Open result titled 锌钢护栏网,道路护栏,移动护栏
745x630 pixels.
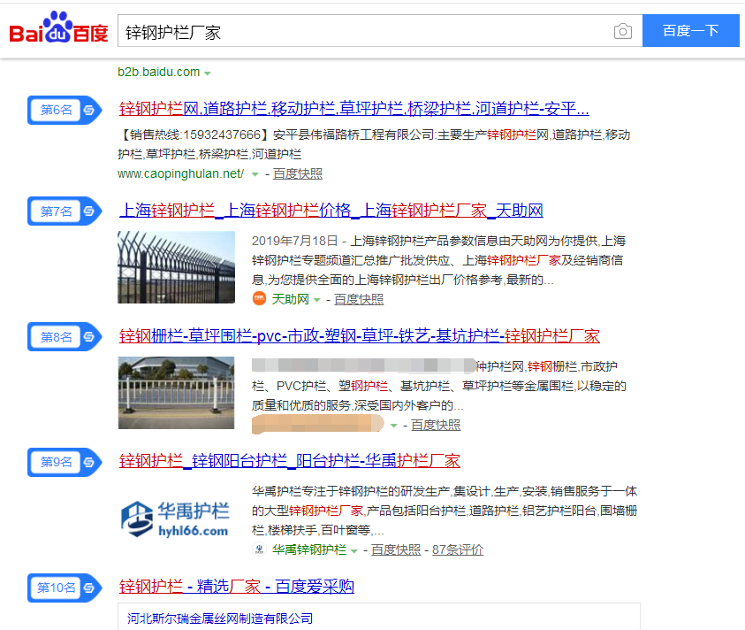click(354, 109)
